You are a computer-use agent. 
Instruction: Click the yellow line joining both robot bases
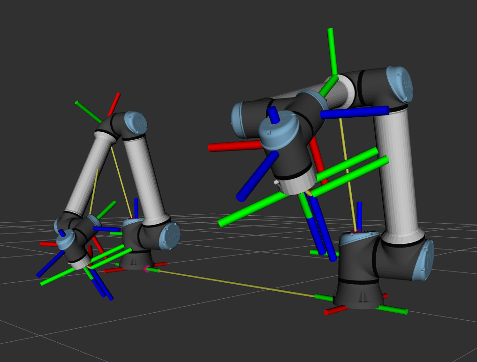pos(237,284)
